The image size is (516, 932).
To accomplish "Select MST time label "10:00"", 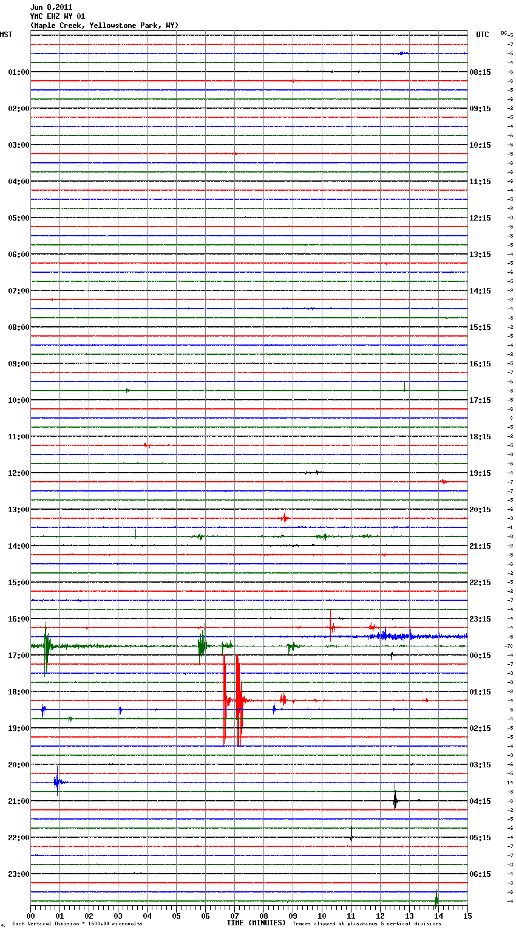I will coord(19,400).
